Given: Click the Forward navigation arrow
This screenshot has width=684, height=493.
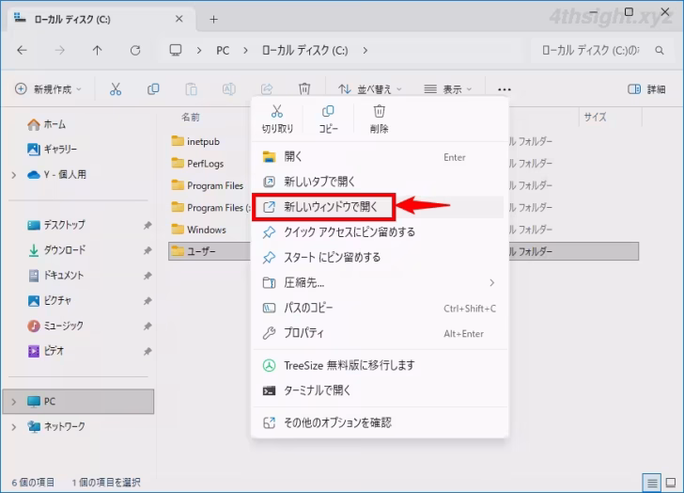Looking at the screenshot, I should click(60, 51).
